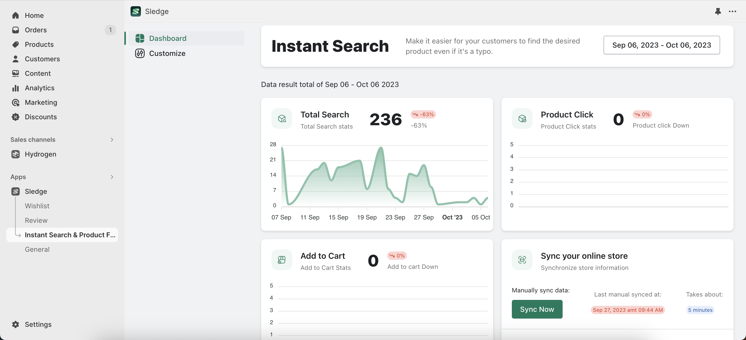The image size is (746, 340).
Task: Select the Customize menu item
Action: pyautogui.click(x=168, y=53)
